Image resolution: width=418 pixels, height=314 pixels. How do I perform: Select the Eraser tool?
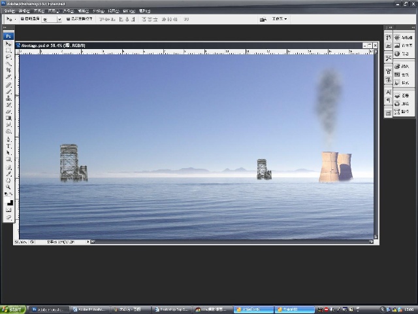[x=8, y=111]
